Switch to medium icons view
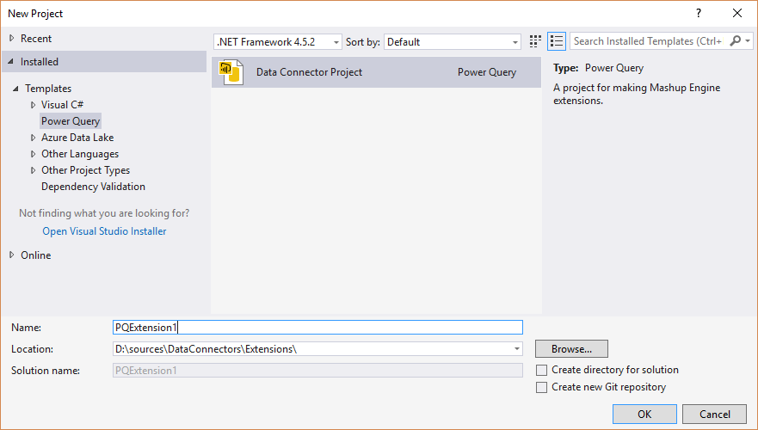 534,41
